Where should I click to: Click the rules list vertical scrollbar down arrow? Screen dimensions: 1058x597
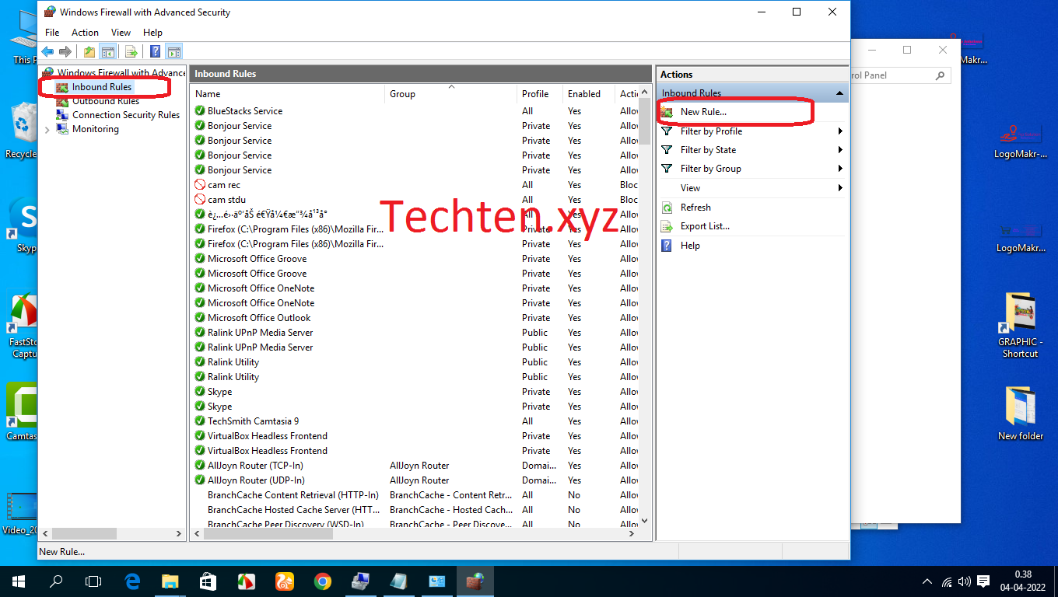pyautogui.click(x=644, y=521)
